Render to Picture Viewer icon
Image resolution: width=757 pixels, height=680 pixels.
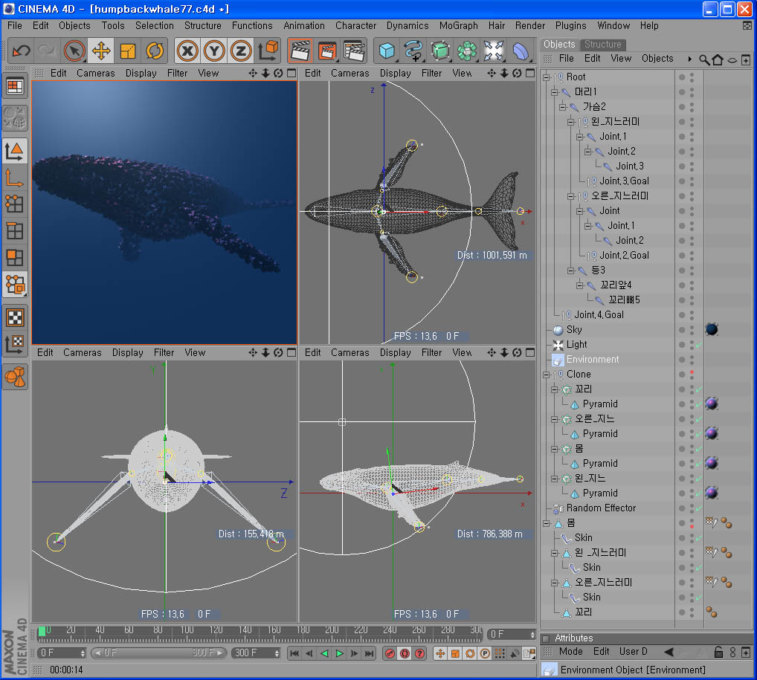coord(327,51)
